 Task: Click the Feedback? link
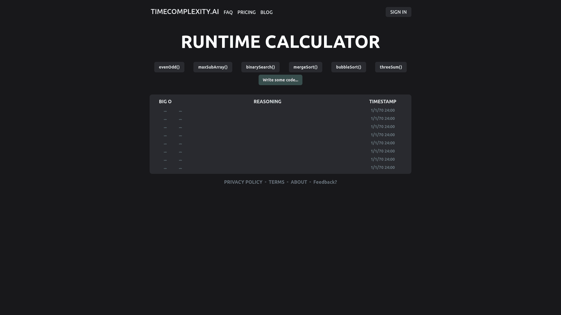325,182
